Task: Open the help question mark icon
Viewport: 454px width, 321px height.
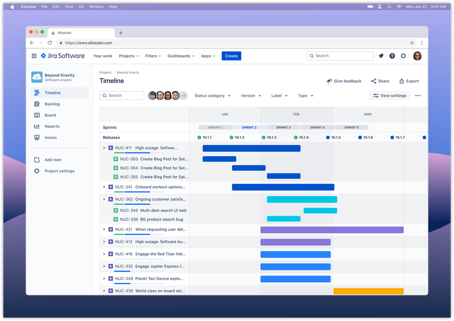Action: point(392,56)
